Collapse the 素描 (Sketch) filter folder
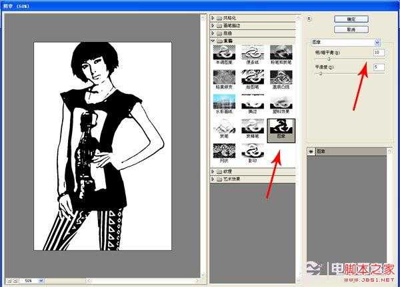The height and width of the screenshot is (287, 400). pyautogui.click(x=213, y=40)
